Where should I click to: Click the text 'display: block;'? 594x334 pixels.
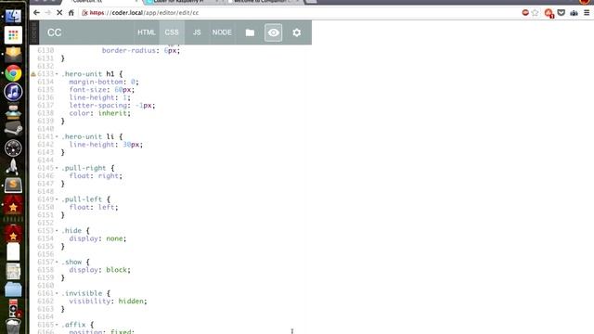click(99, 270)
